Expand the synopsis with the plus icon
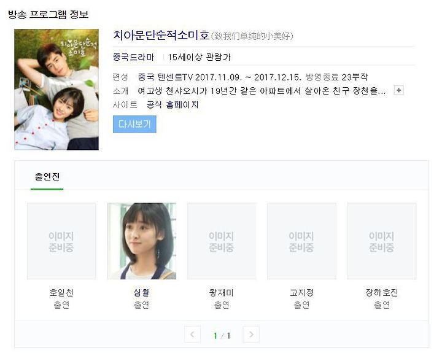 tap(398, 90)
